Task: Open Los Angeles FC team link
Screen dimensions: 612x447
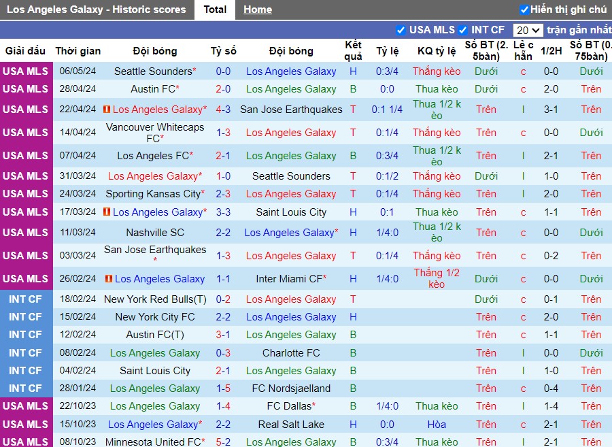Action: (x=153, y=156)
